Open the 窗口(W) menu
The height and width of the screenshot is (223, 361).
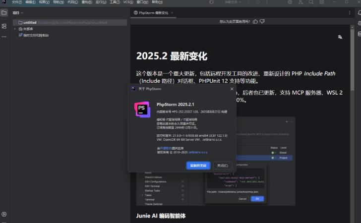pyautogui.click(x=142, y=2)
